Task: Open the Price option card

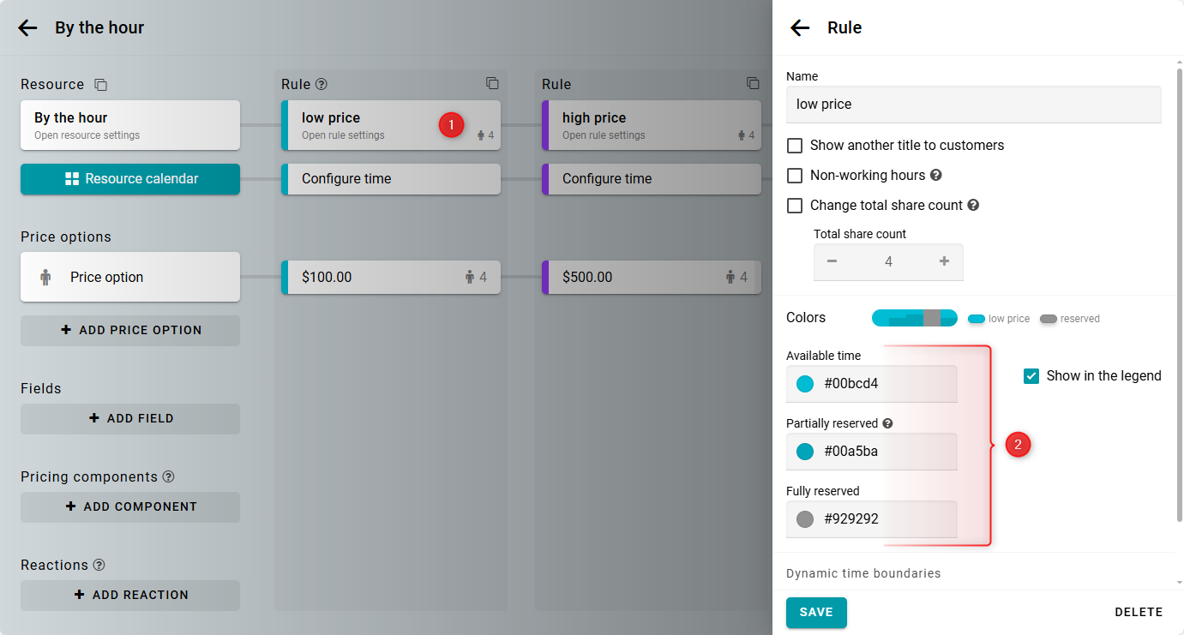Action: click(x=130, y=277)
